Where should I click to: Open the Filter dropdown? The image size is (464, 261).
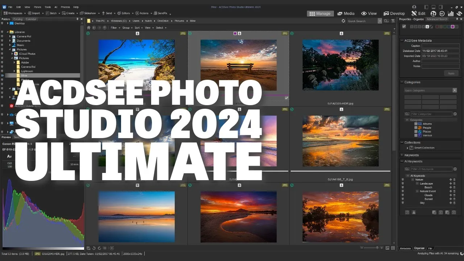point(115,28)
